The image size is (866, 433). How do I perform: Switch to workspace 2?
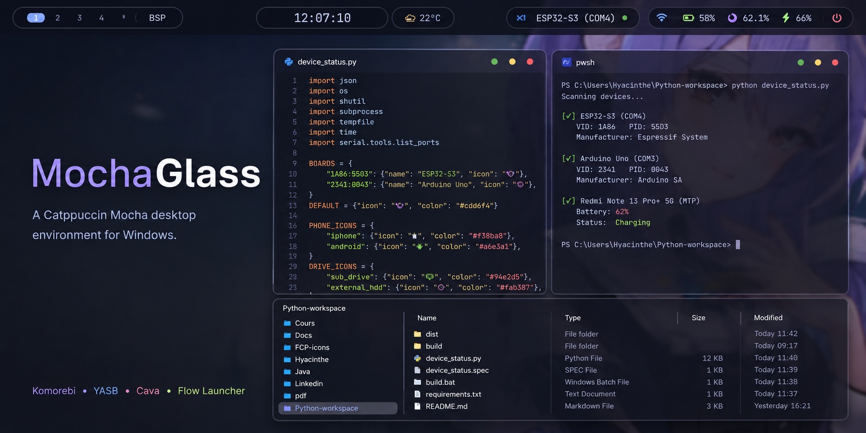58,18
